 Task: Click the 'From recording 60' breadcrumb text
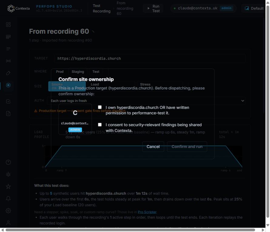[125, 8]
